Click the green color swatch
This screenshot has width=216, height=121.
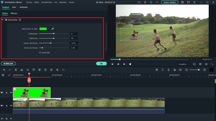(x=43, y=29)
